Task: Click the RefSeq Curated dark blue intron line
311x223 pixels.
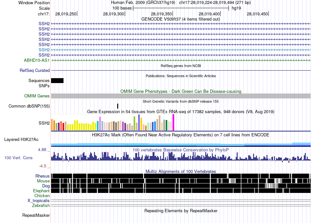Action: (x=181, y=71)
